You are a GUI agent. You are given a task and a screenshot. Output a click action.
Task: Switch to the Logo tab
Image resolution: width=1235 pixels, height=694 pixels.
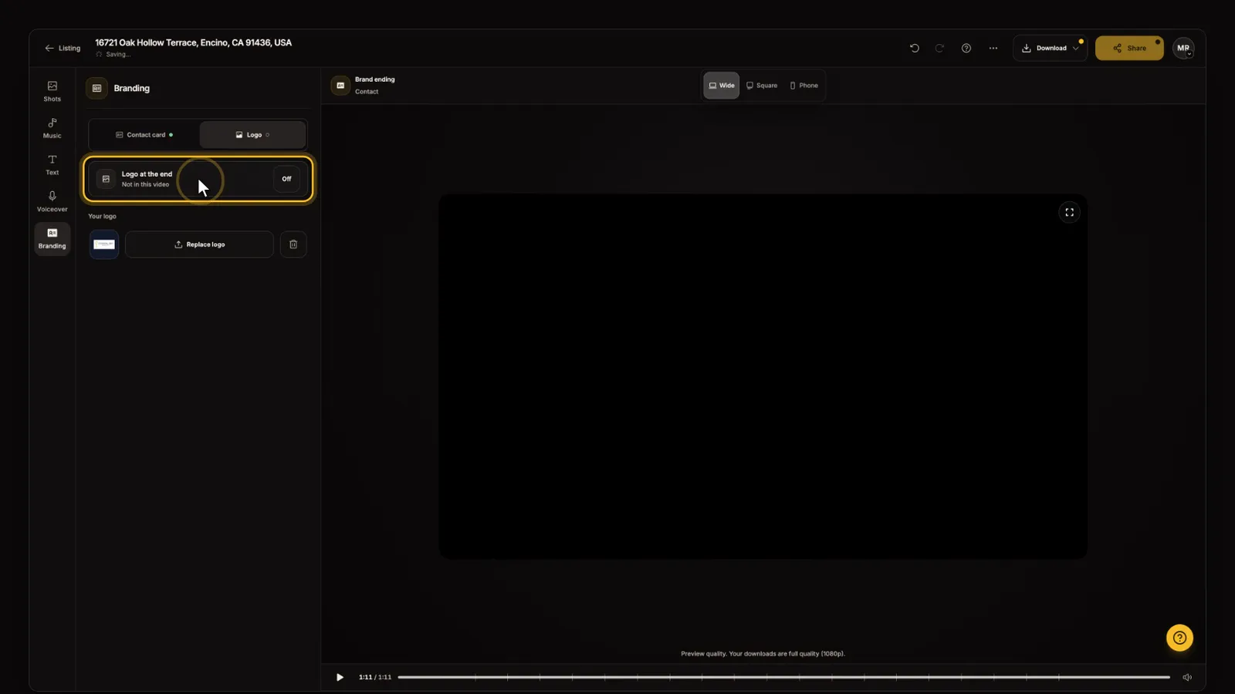[x=252, y=135]
